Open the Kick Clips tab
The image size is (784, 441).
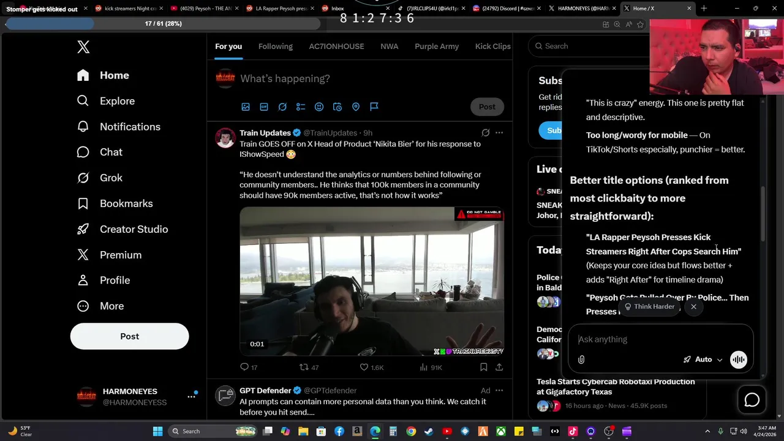click(493, 47)
